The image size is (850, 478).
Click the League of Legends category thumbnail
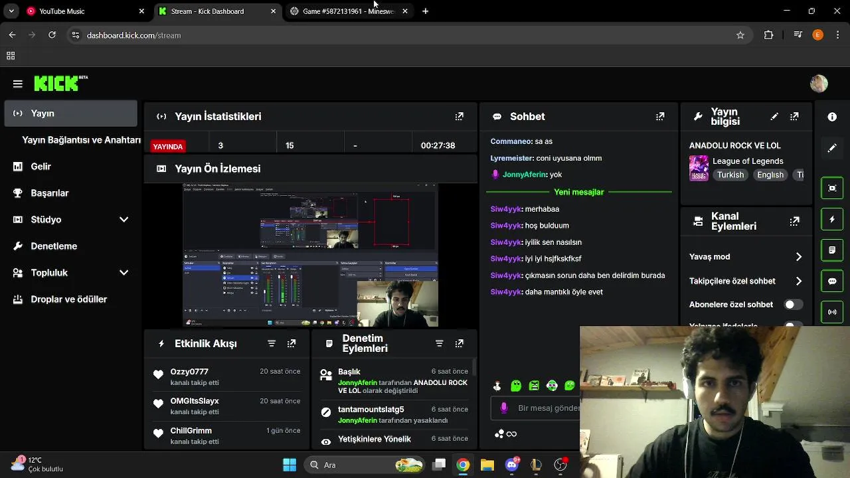tap(699, 168)
